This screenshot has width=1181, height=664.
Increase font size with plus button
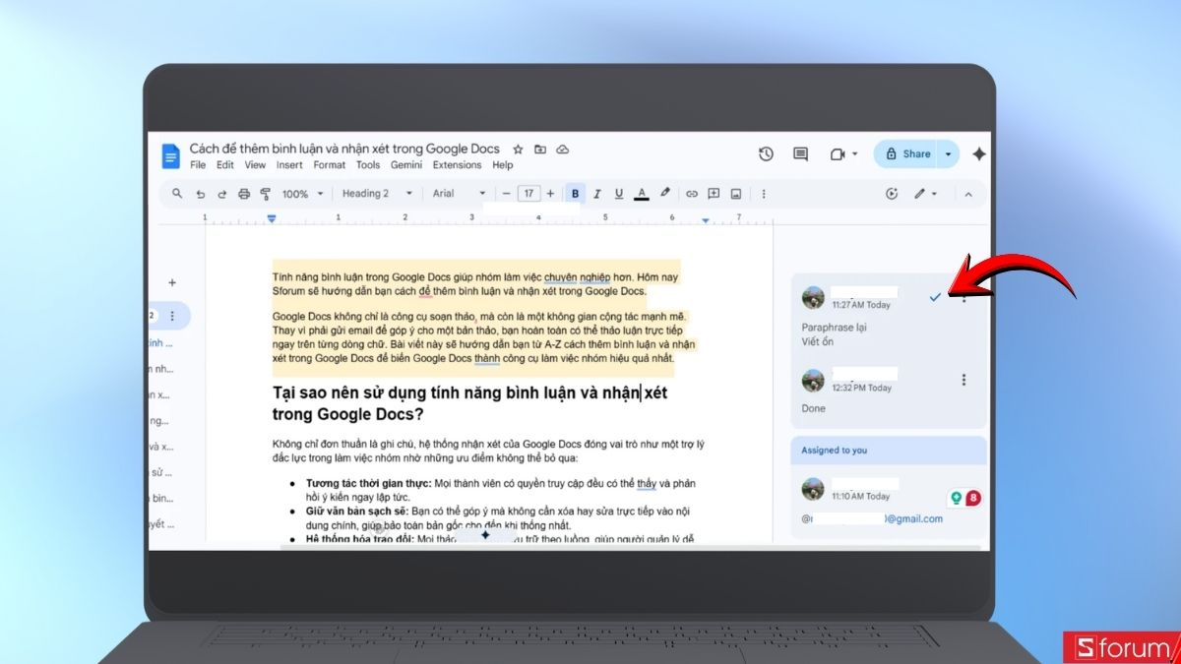click(550, 194)
